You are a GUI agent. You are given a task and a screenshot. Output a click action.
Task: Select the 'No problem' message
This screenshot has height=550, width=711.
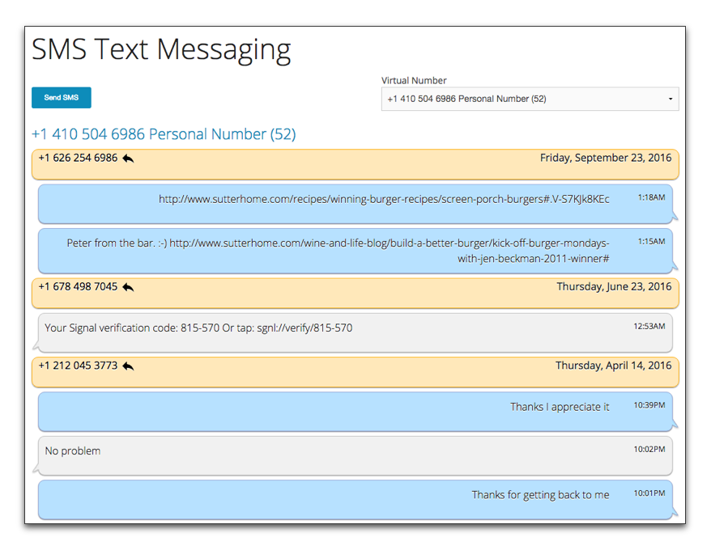tap(355, 455)
